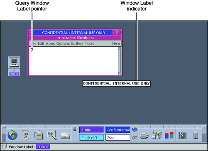Image resolution: width=208 pixels, height=151 pixels.
Task: Maximize the emacs window
Action: tap(119, 33)
